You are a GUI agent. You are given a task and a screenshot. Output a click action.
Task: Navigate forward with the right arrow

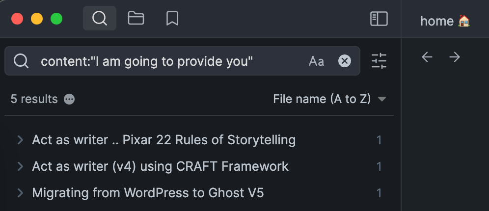coord(455,57)
